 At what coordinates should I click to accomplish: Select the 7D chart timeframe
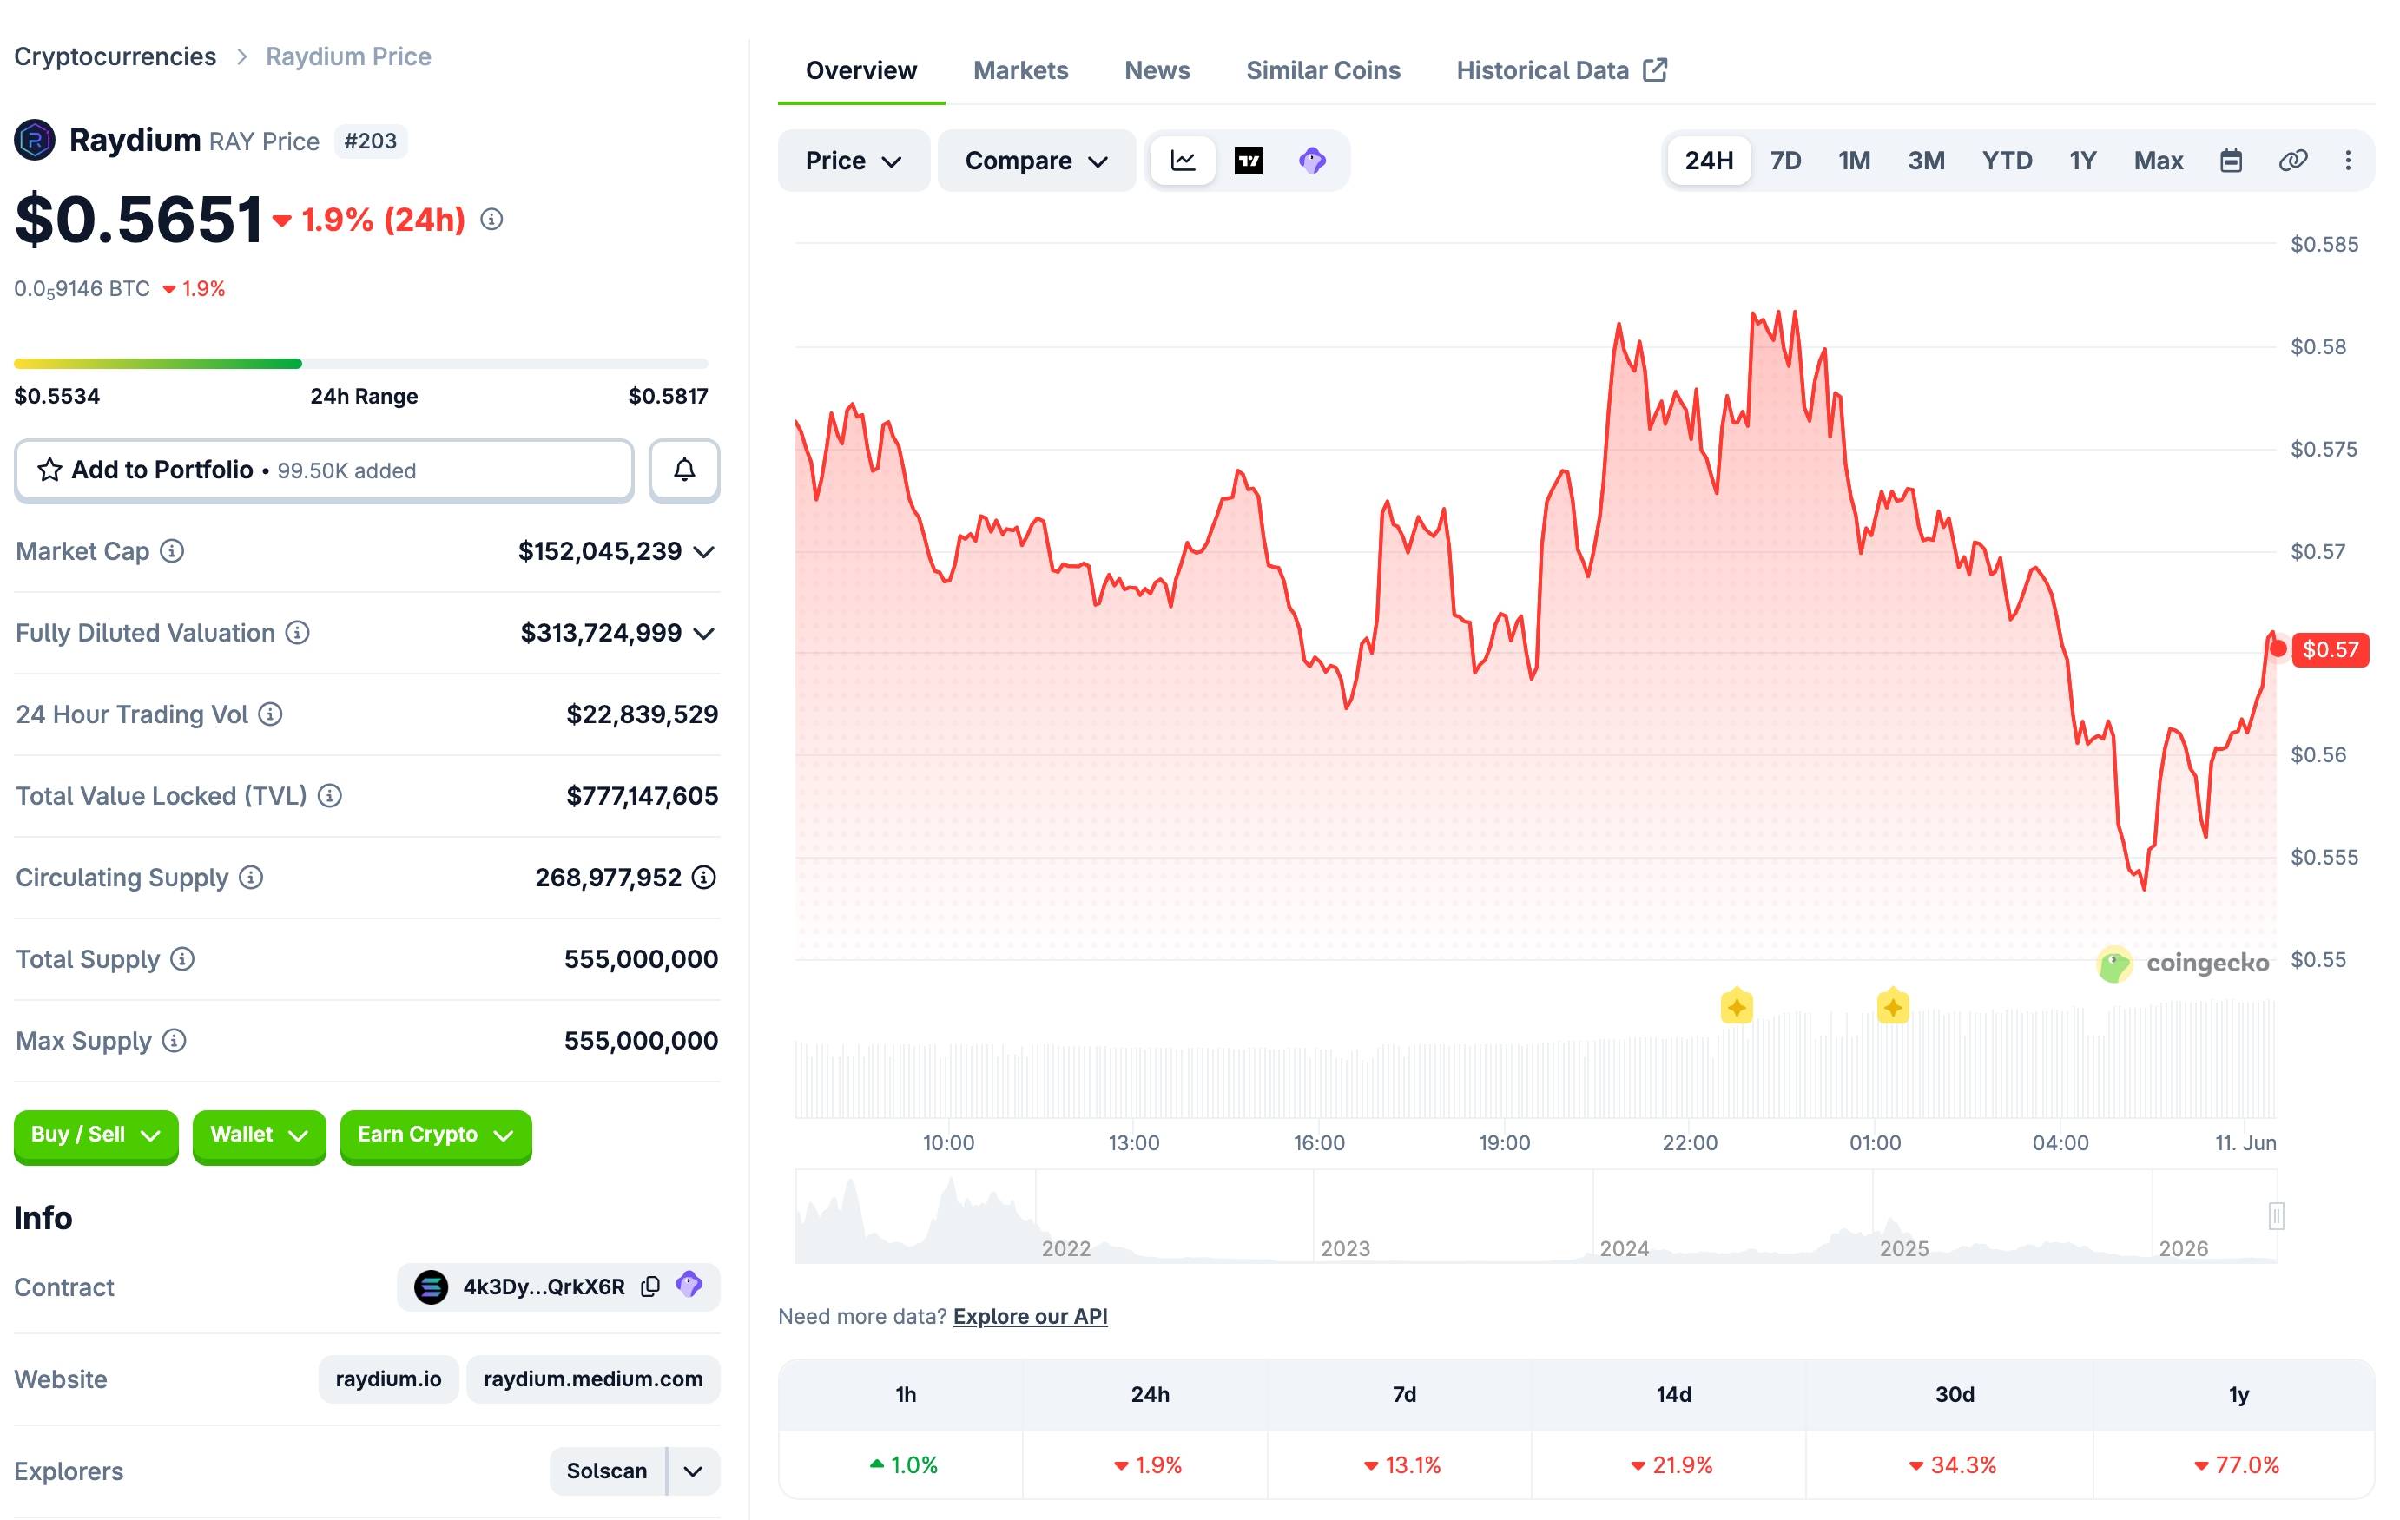[x=1786, y=161]
